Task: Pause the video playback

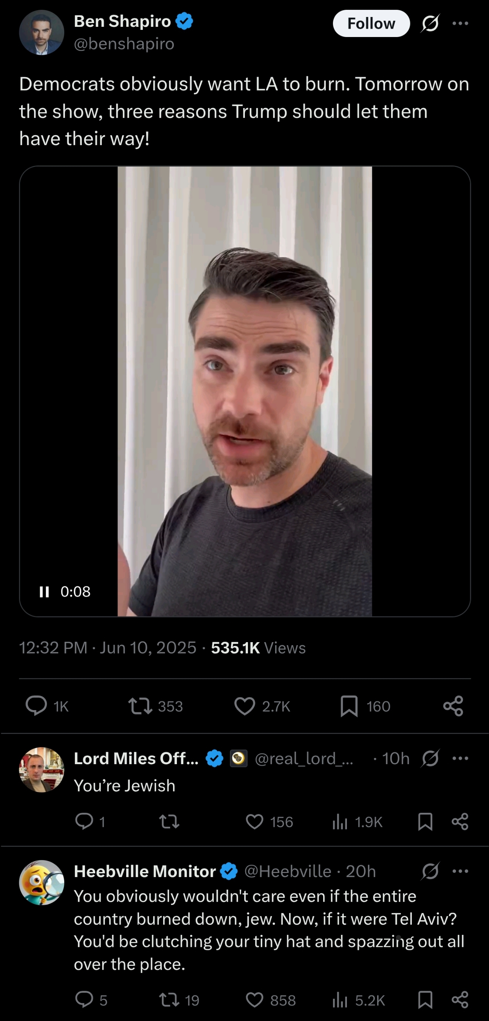Action: coord(45,592)
